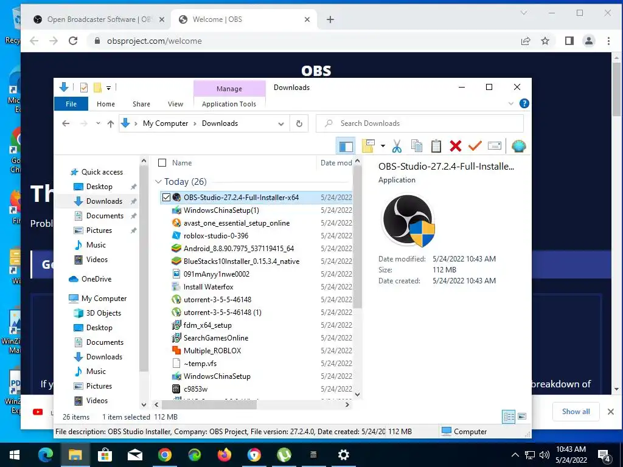The height and width of the screenshot is (467, 623).
Task: Click Show all downloads in Chrome
Action: point(576,412)
